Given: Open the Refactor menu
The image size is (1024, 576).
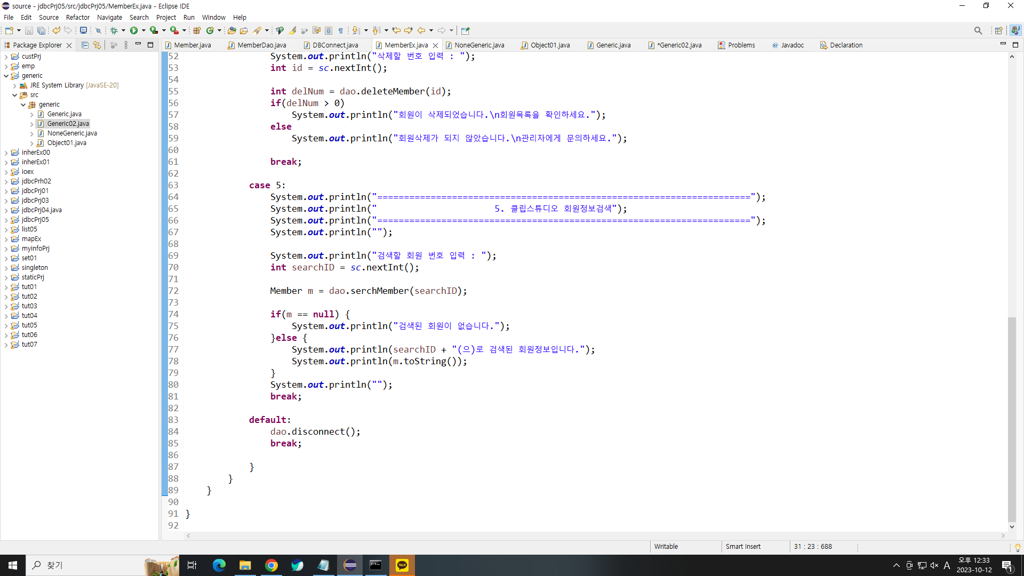Looking at the screenshot, I should point(77,17).
